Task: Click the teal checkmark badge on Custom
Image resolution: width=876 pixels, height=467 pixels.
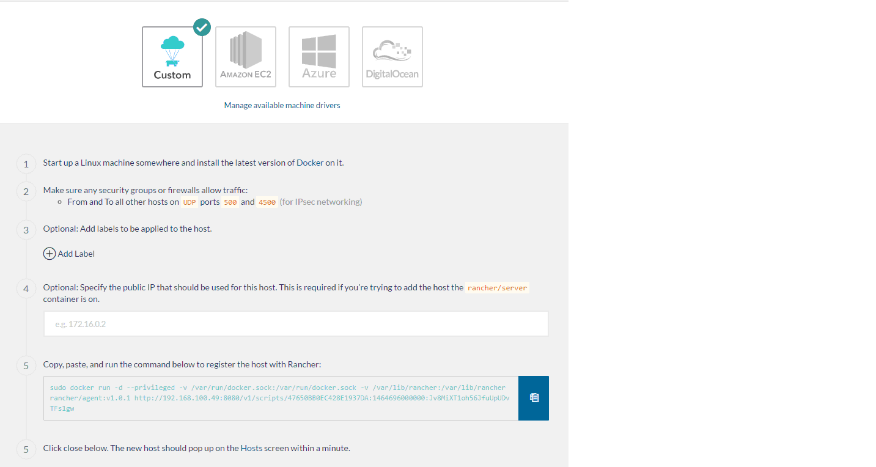Action: coord(202,27)
